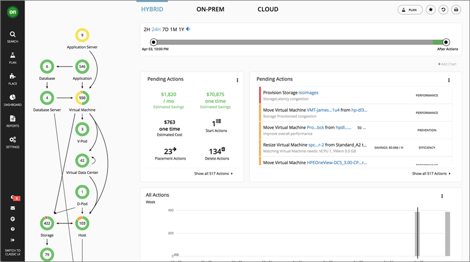Image resolution: width=470 pixels, height=262 pixels.
Task: Click Add Chart
Action: (x=447, y=64)
